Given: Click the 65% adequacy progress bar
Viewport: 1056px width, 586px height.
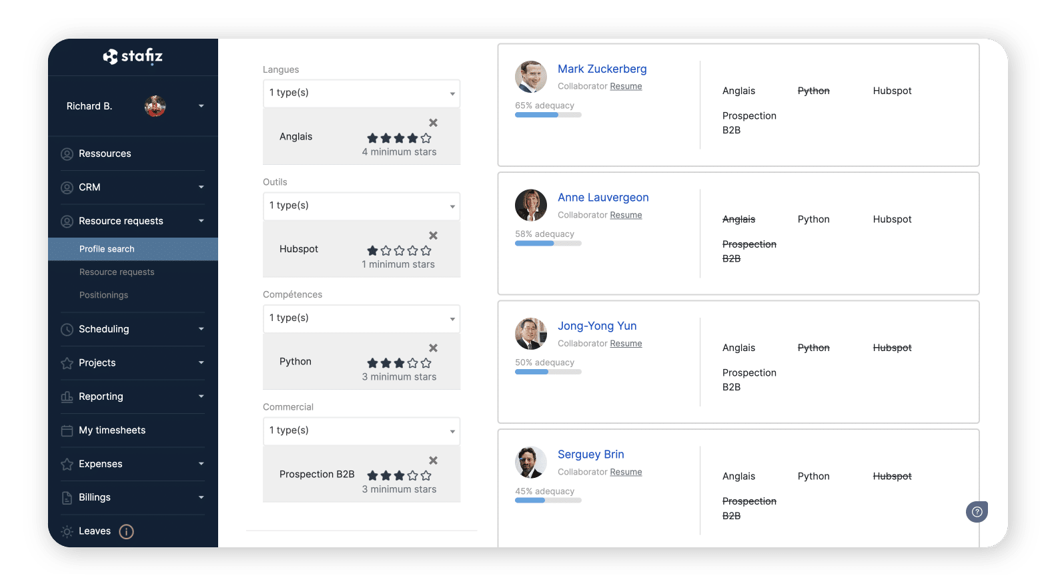Looking at the screenshot, I should [x=548, y=115].
